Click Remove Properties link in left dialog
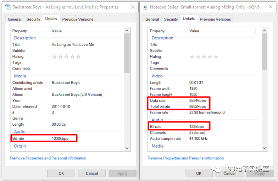This screenshot has height=181, width=278. point(48,158)
